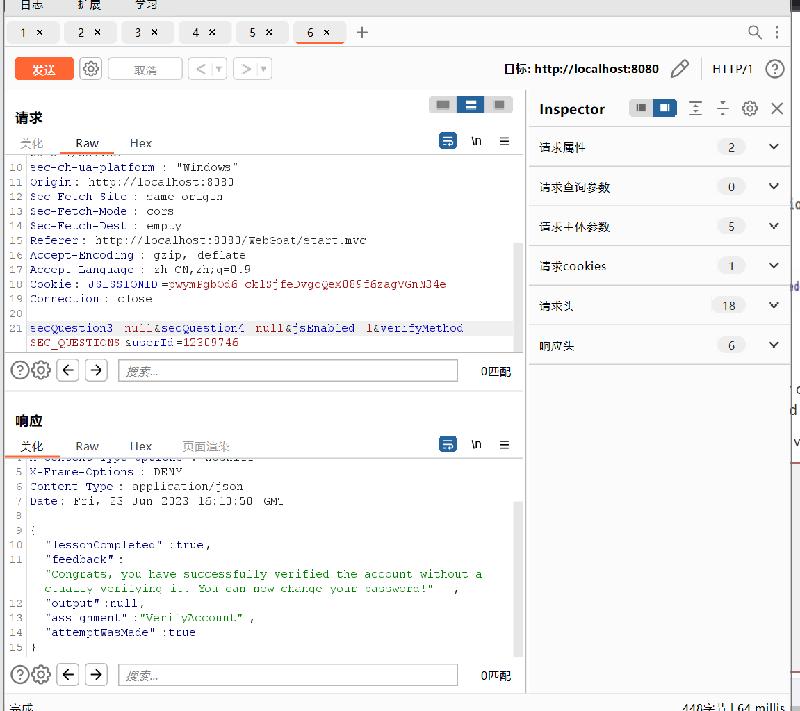Click response pane vertical scrollbar

tap(518, 579)
